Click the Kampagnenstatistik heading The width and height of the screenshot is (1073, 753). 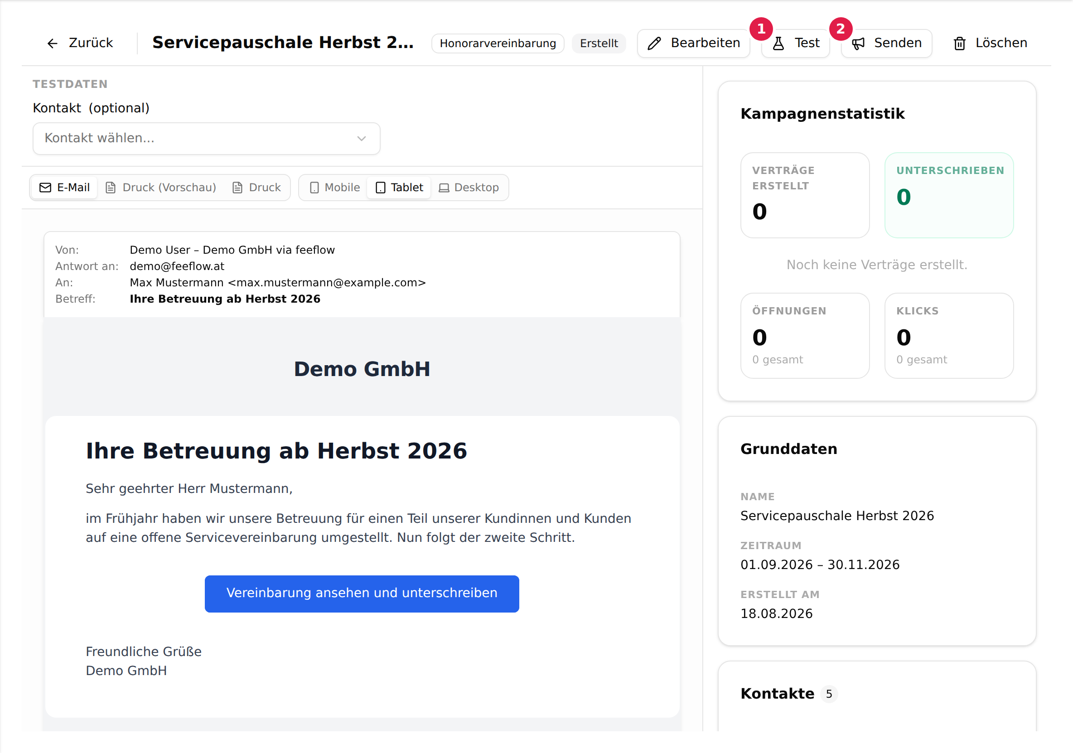[822, 114]
